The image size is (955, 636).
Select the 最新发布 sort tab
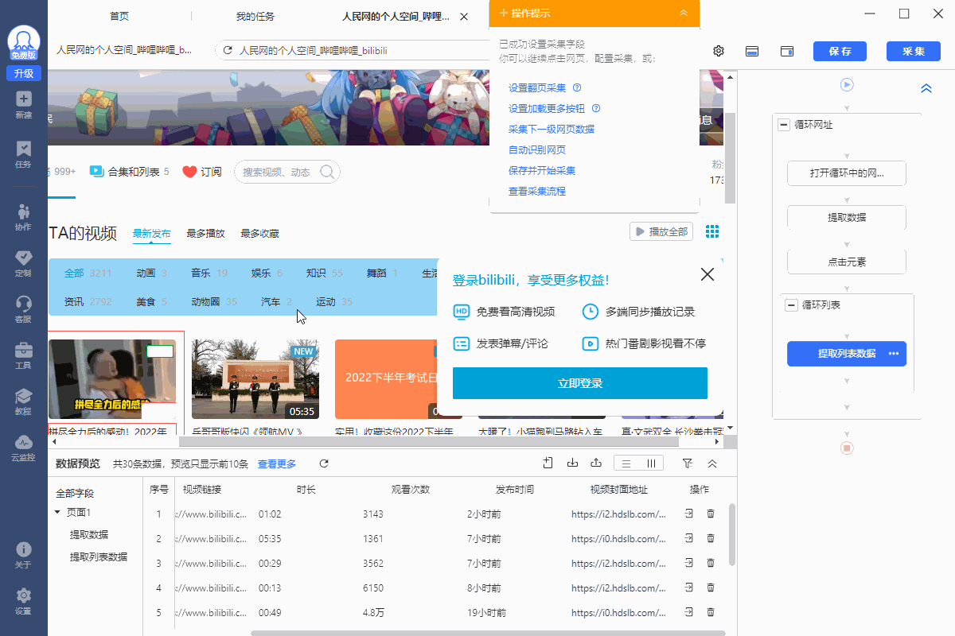point(151,234)
